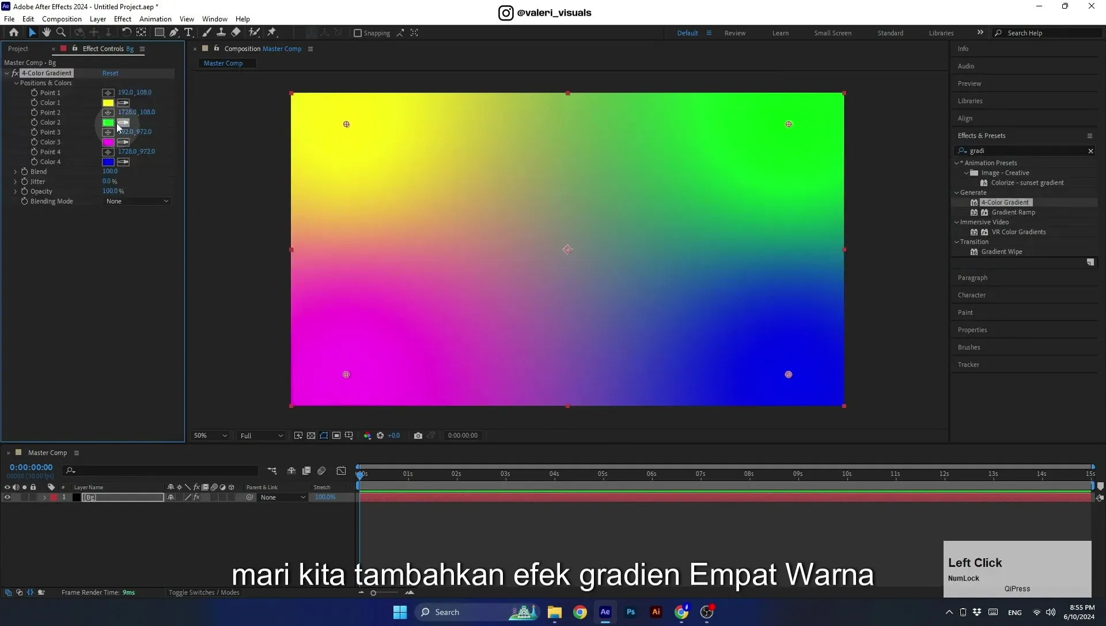Toggle Point 1 stopwatch
This screenshot has height=626, width=1106.
click(x=34, y=93)
